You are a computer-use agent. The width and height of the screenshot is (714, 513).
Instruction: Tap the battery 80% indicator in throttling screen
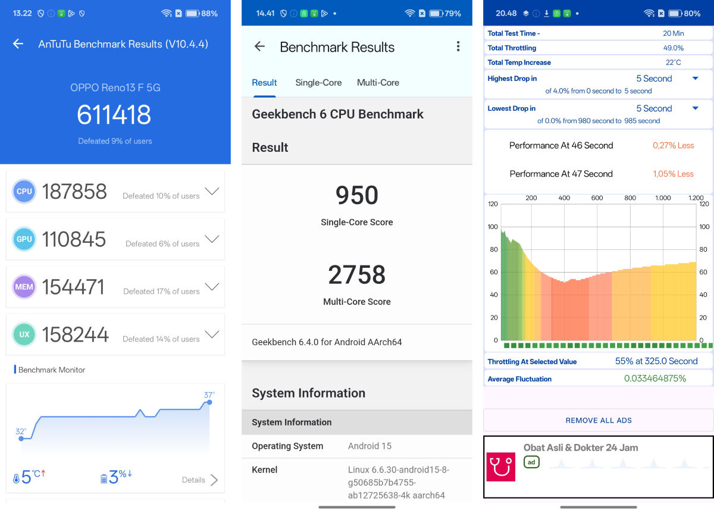pos(684,13)
